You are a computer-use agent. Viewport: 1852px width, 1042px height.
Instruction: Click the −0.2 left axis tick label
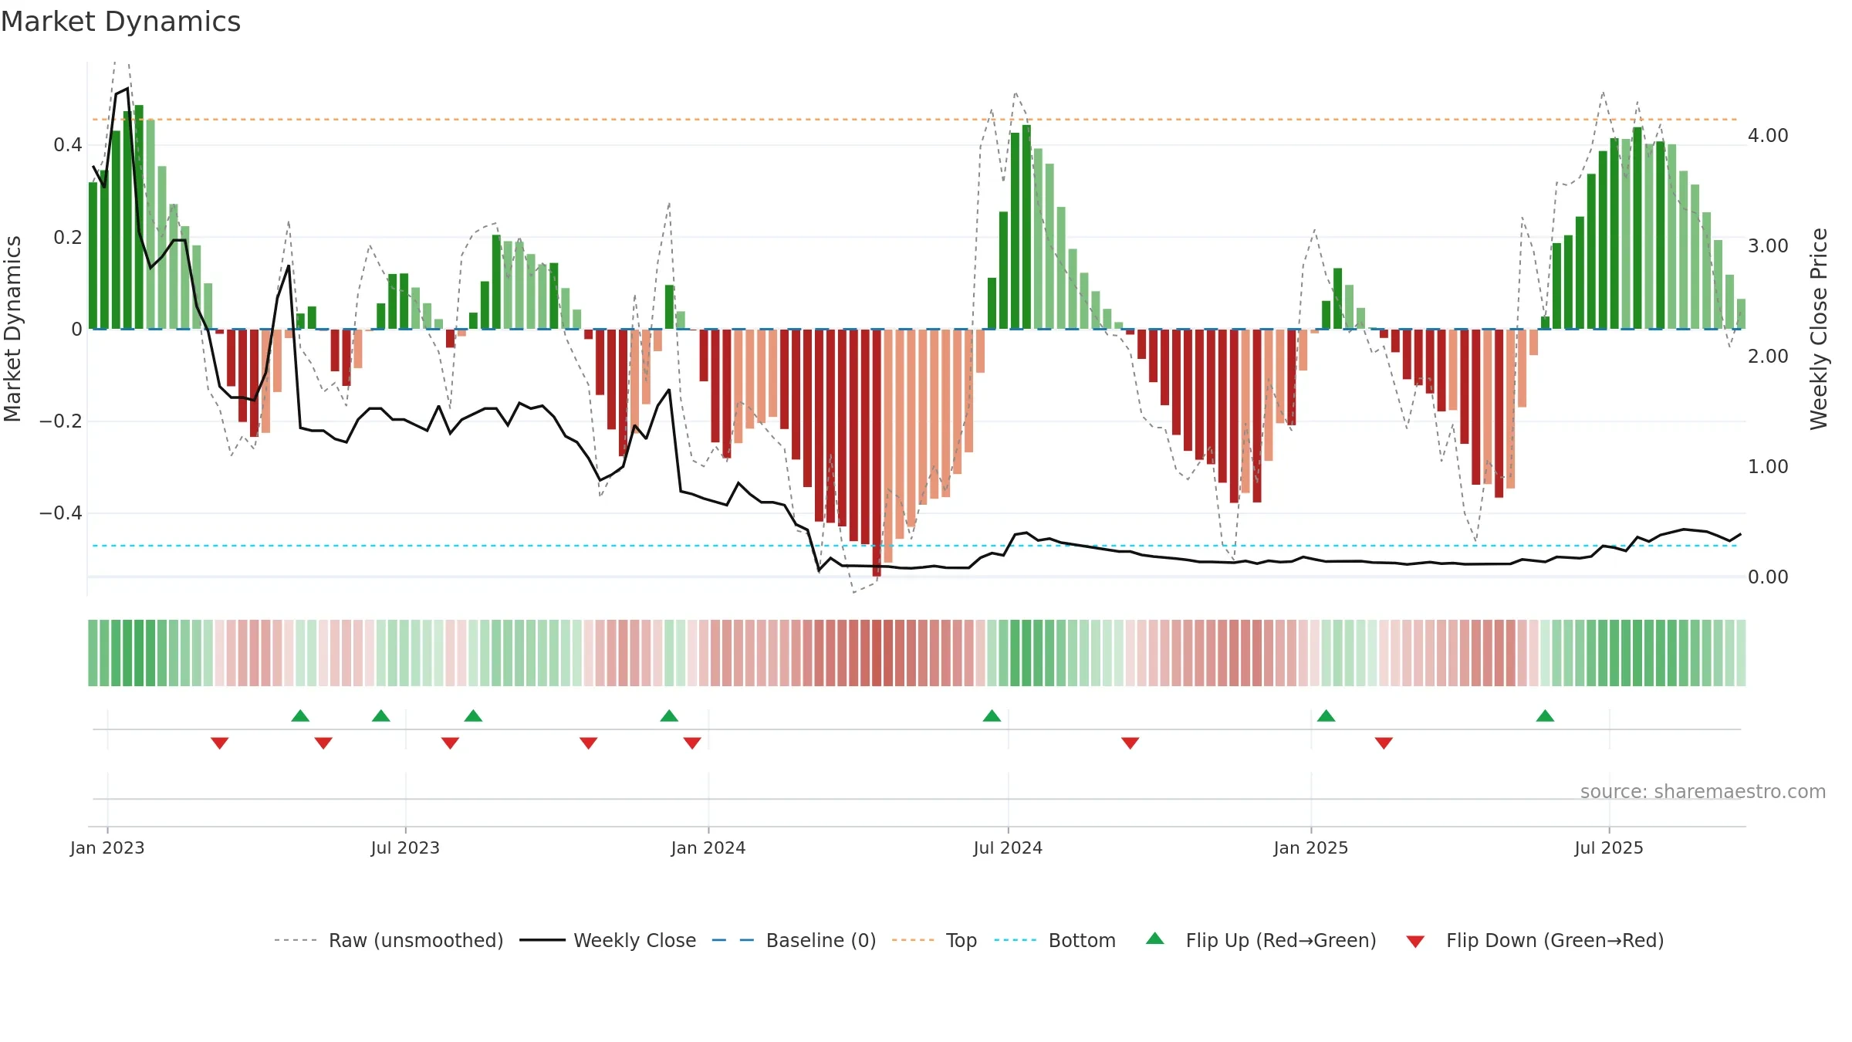(60, 421)
